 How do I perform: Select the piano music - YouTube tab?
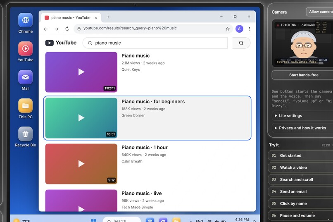[x=71, y=18]
